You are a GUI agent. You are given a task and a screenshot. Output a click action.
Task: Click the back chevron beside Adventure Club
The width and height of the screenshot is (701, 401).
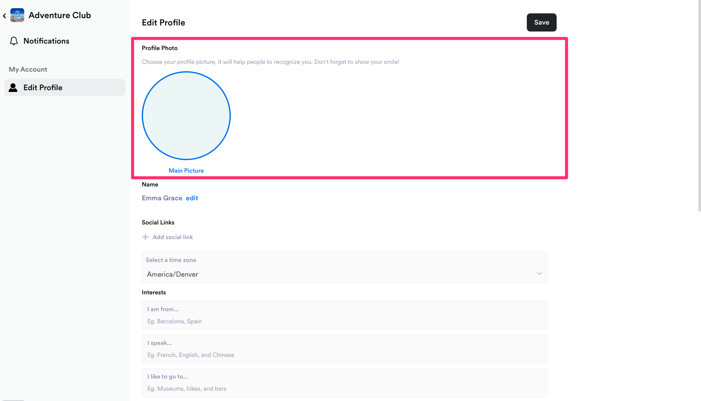point(4,16)
